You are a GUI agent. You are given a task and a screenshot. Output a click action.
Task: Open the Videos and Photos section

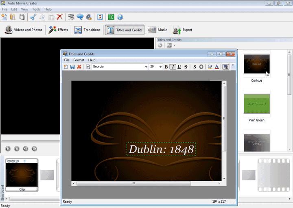coord(24,30)
